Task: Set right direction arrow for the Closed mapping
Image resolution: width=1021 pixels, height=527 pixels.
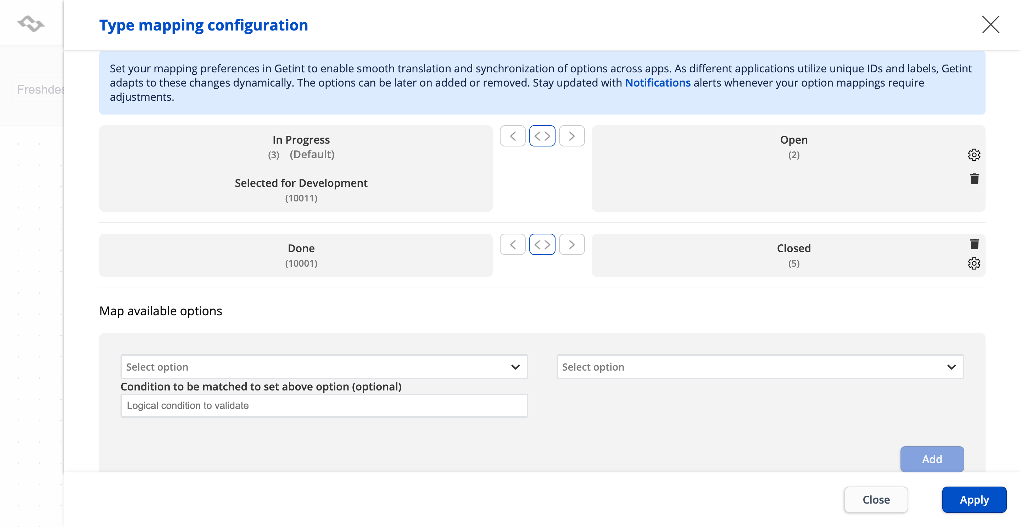Action: [571, 244]
